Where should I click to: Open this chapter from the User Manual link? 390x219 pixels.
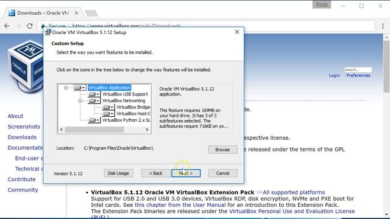pyautogui.click(x=180, y=205)
